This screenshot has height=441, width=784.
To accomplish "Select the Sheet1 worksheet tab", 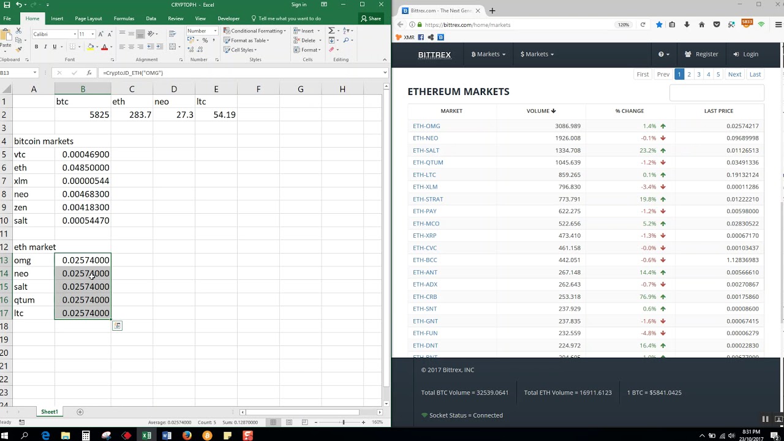I will coord(50,412).
